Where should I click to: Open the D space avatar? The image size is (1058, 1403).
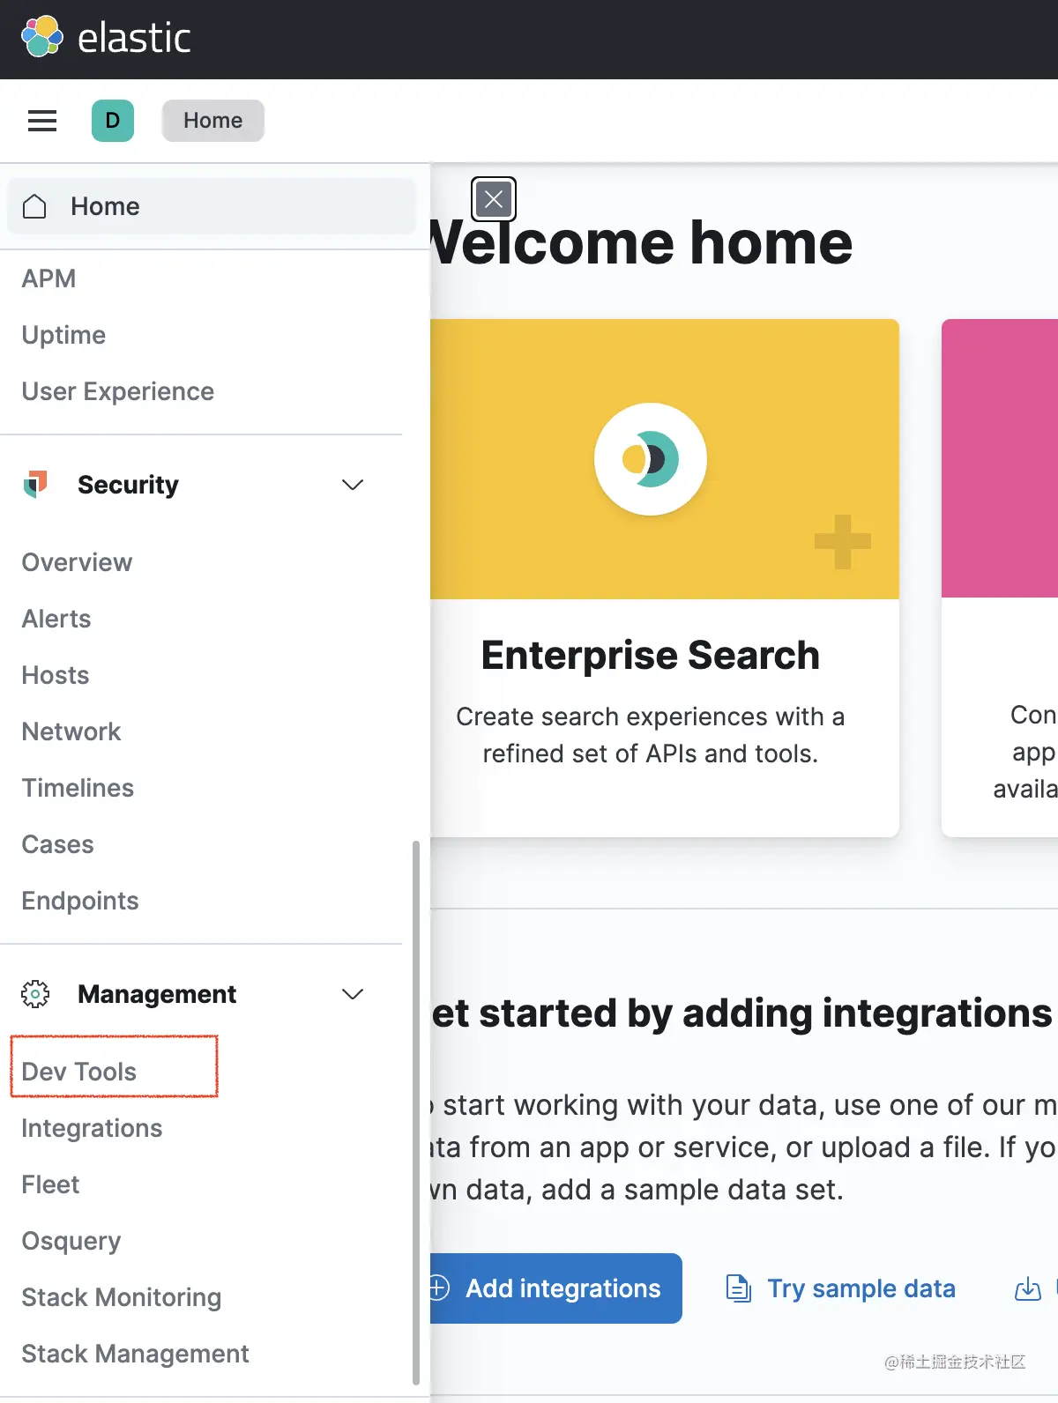coord(113,121)
